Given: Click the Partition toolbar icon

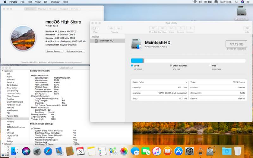Looking at the screenshot, I should tap(162, 28).
